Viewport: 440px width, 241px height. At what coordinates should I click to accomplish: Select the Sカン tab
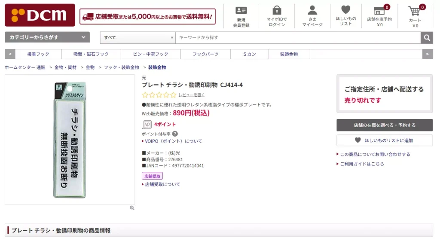[x=250, y=54]
